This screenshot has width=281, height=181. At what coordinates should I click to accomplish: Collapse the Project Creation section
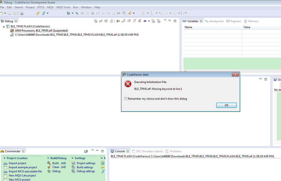pyautogui.click(x=5, y=158)
